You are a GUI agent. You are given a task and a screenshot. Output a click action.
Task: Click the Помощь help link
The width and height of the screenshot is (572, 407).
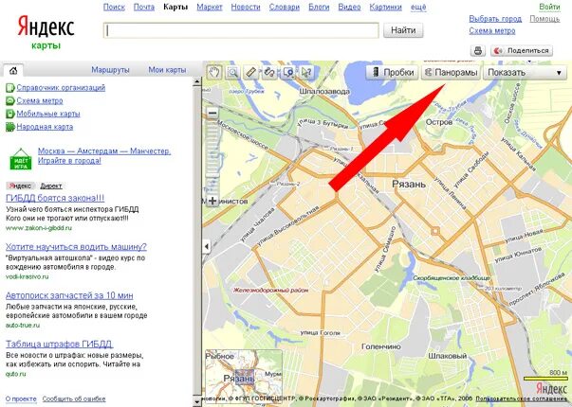(544, 19)
